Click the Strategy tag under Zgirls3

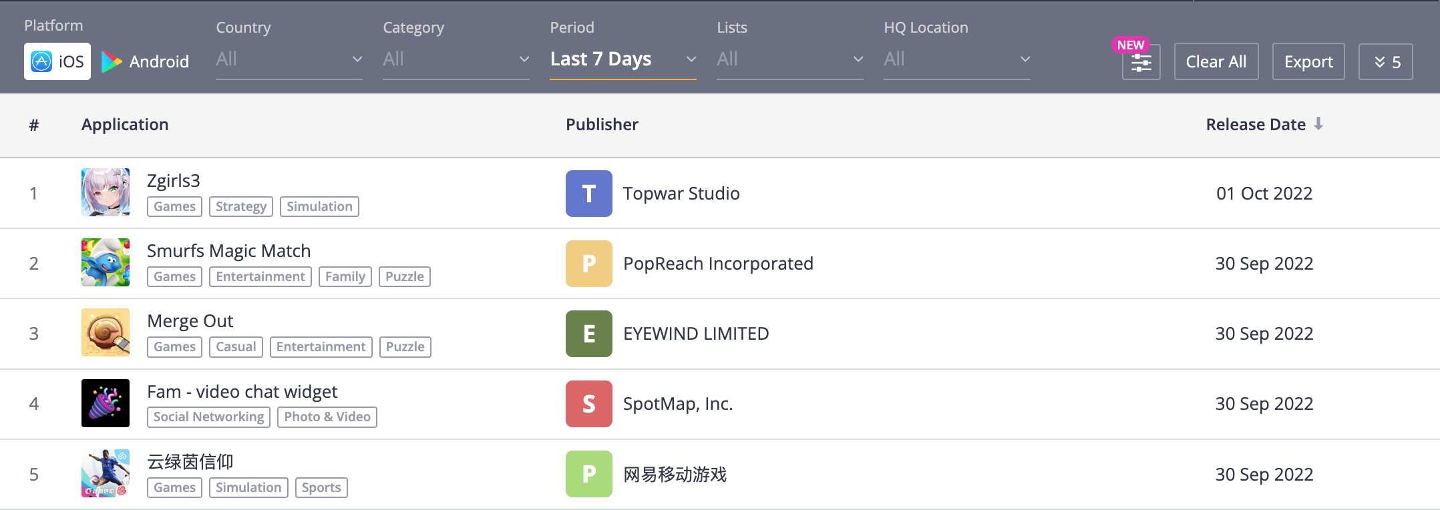pyautogui.click(x=241, y=206)
